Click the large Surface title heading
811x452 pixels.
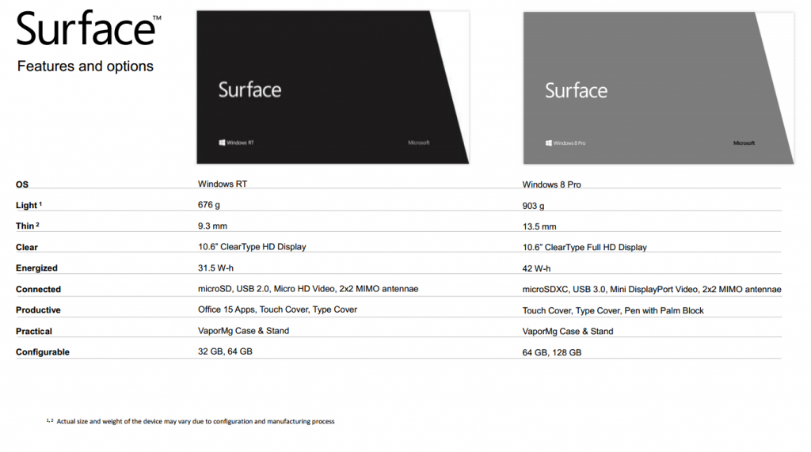point(86,30)
